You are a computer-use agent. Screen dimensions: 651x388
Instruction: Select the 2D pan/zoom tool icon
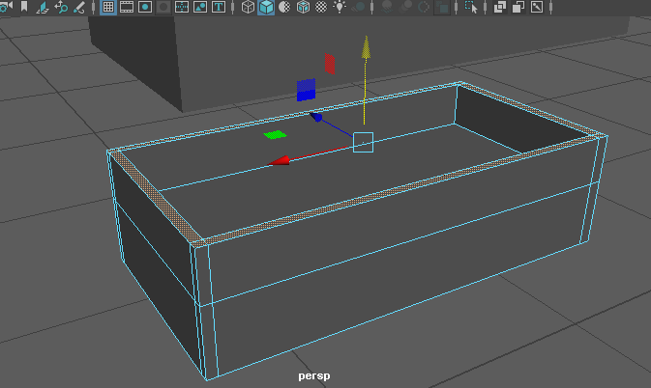(62, 8)
